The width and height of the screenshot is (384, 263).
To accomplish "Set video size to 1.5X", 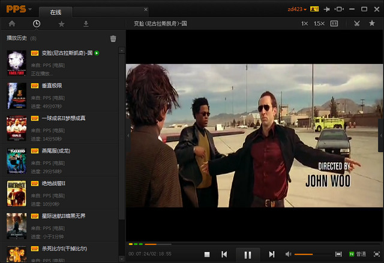I will click(319, 24).
